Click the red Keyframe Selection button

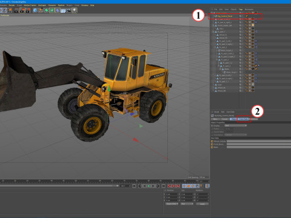pyautogui.click(x=178, y=186)
